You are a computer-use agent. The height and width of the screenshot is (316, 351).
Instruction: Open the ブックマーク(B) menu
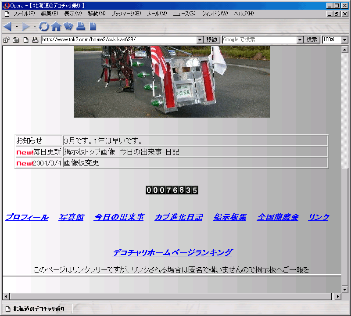[x=126, y=14]
